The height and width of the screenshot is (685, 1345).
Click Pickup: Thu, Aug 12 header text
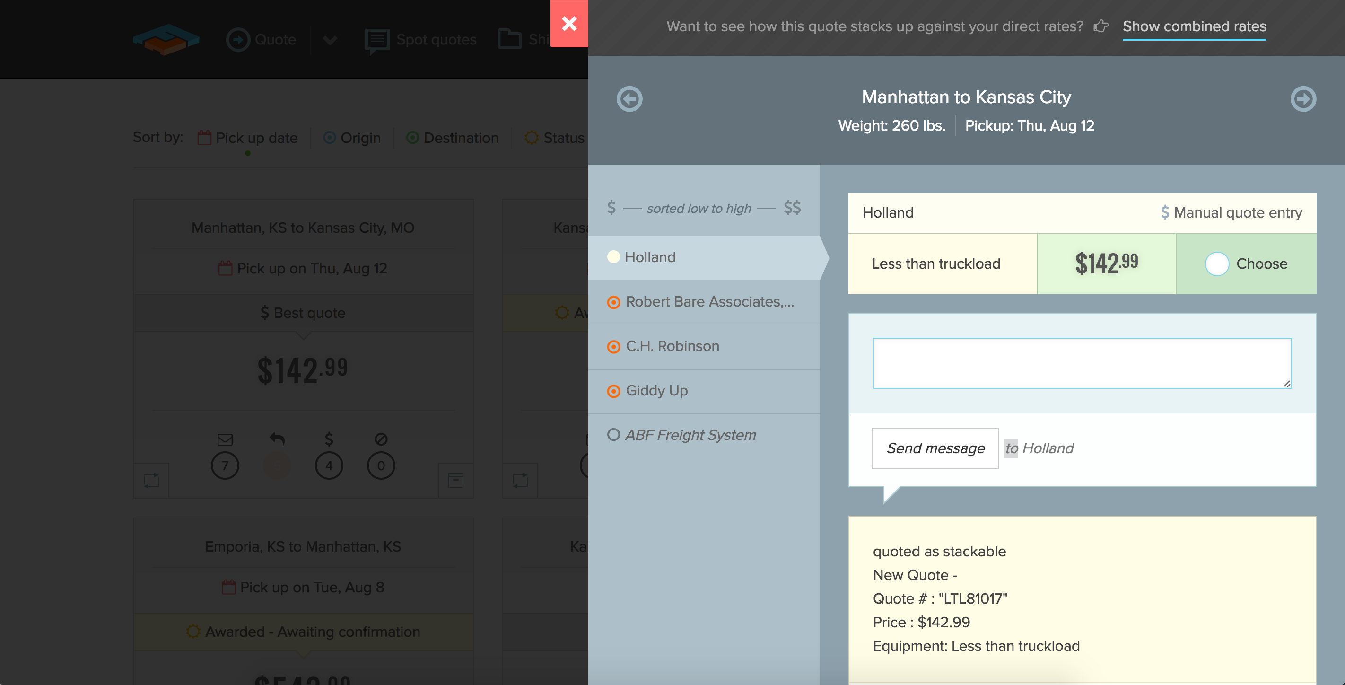(1029, 126)
